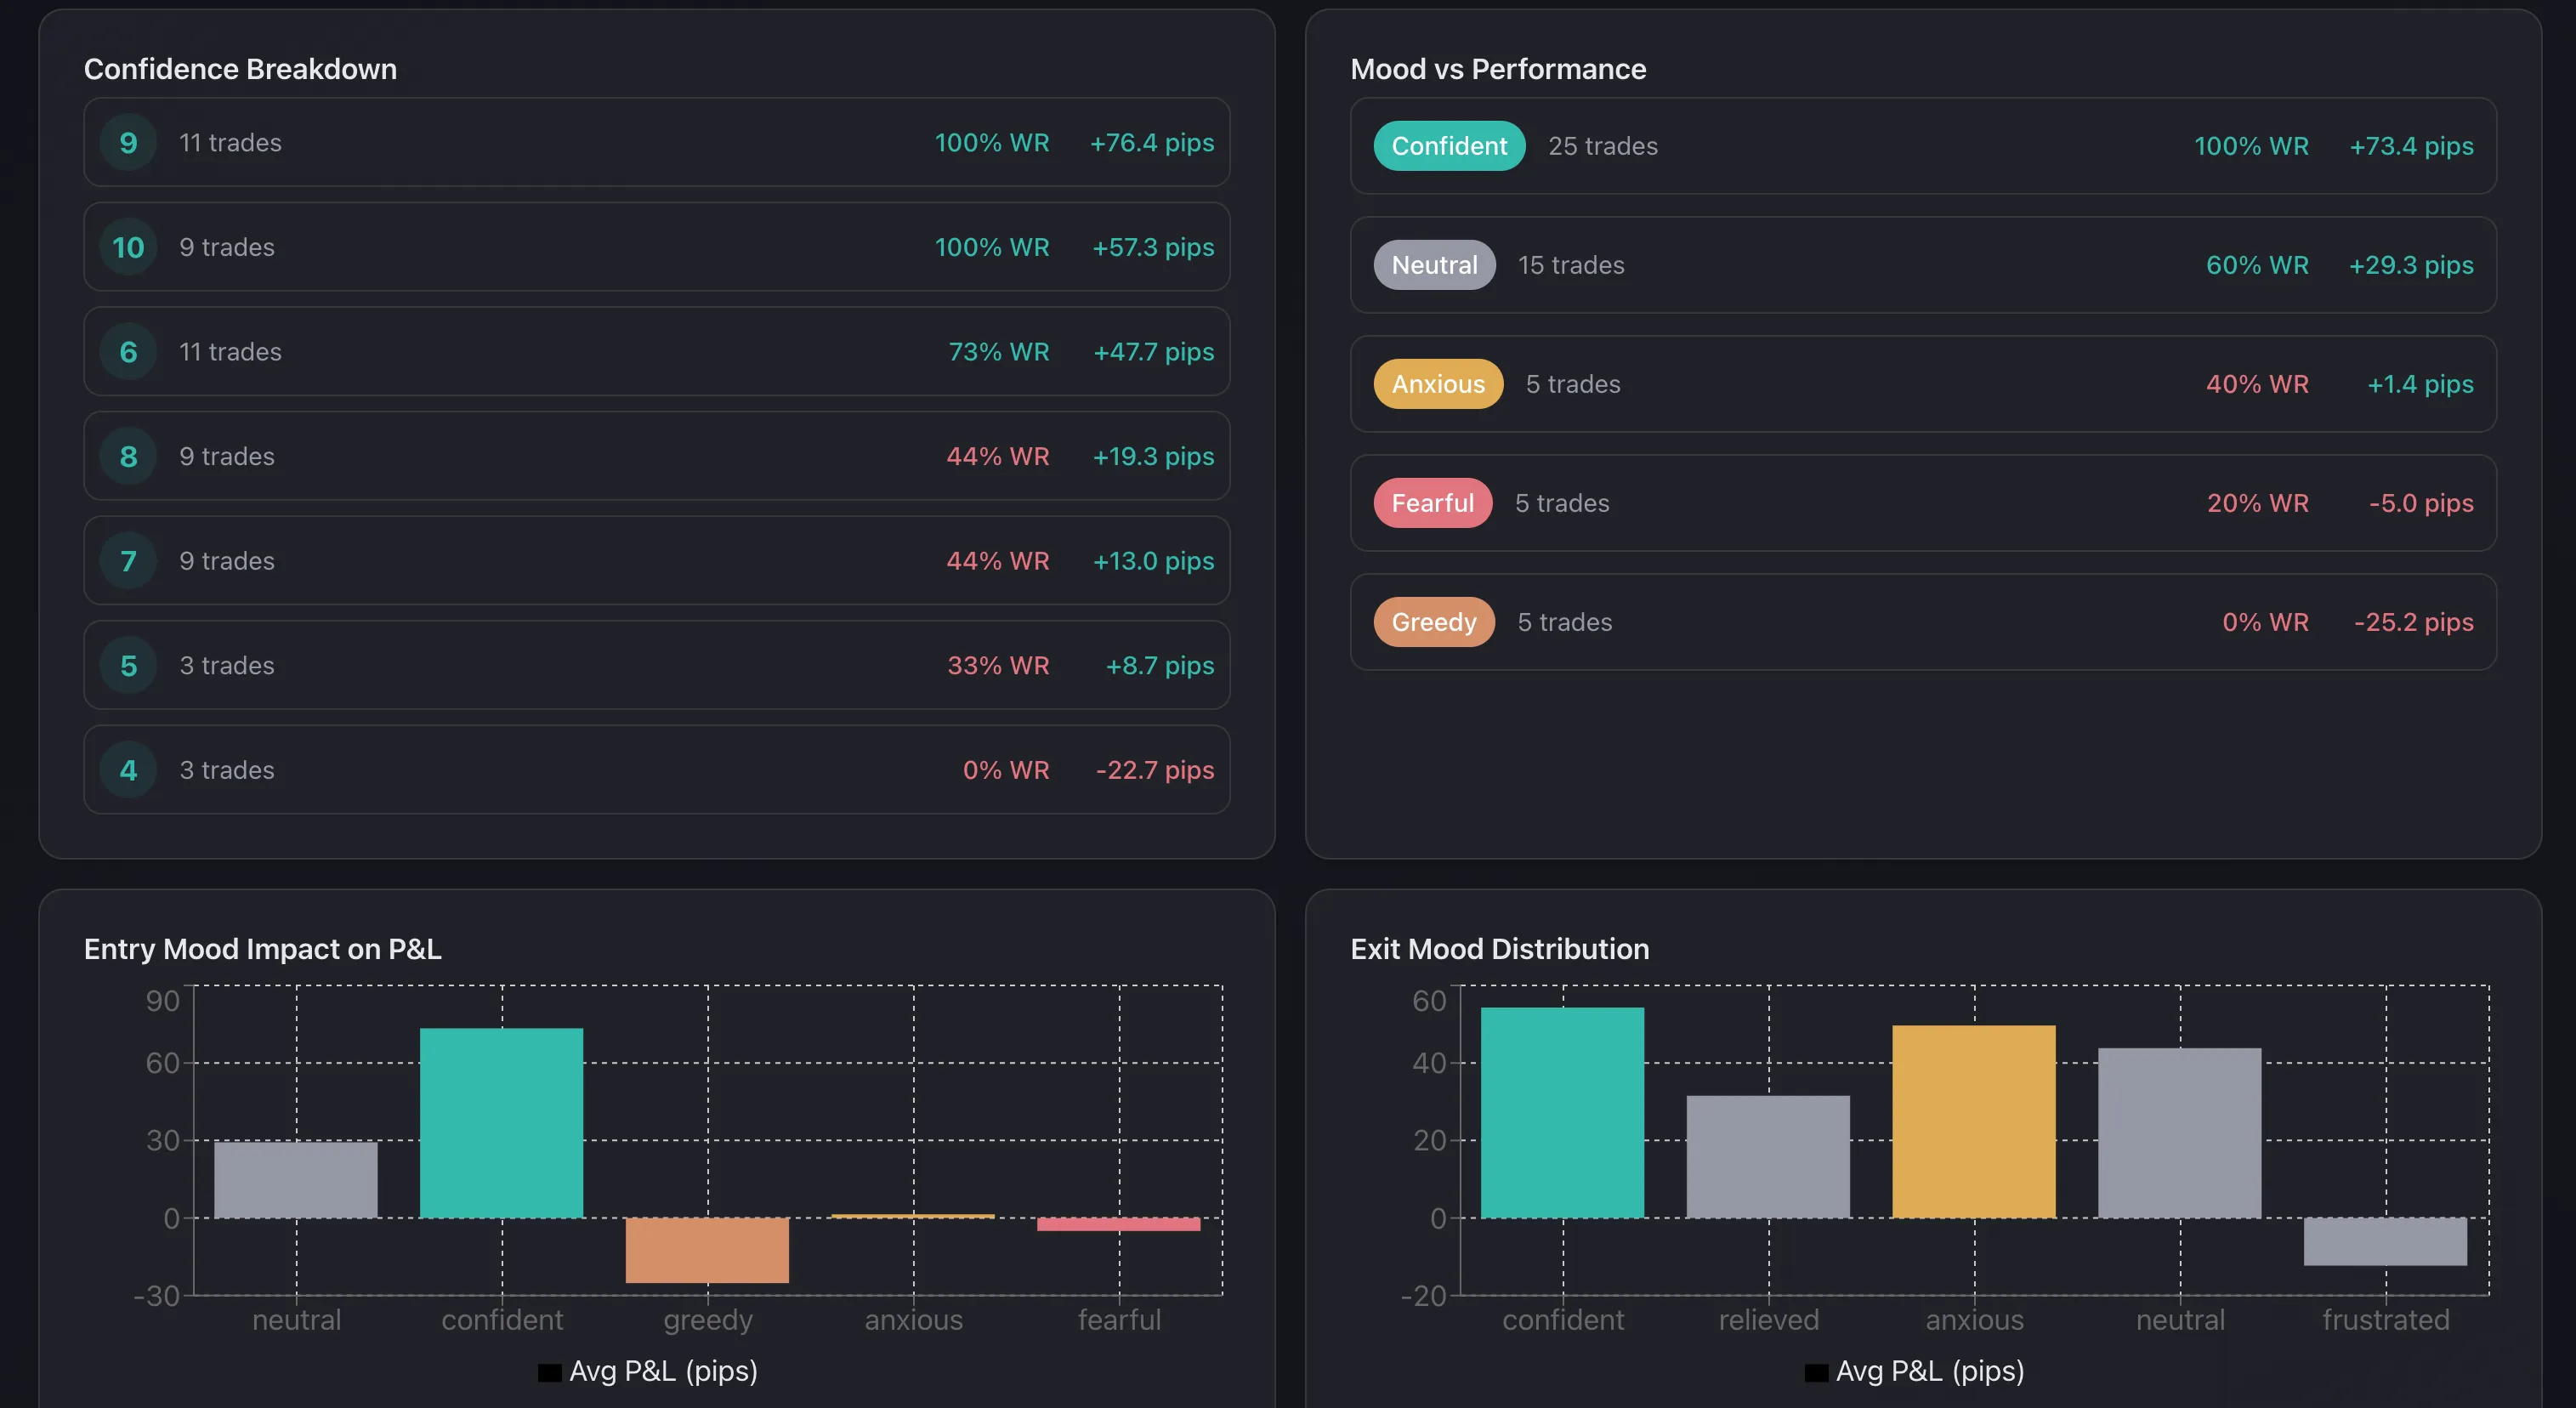The width and height of the screenshot is (2576, 1408).
Task: Click the confidence level 10 badge
Action: [x=127, y=247]
